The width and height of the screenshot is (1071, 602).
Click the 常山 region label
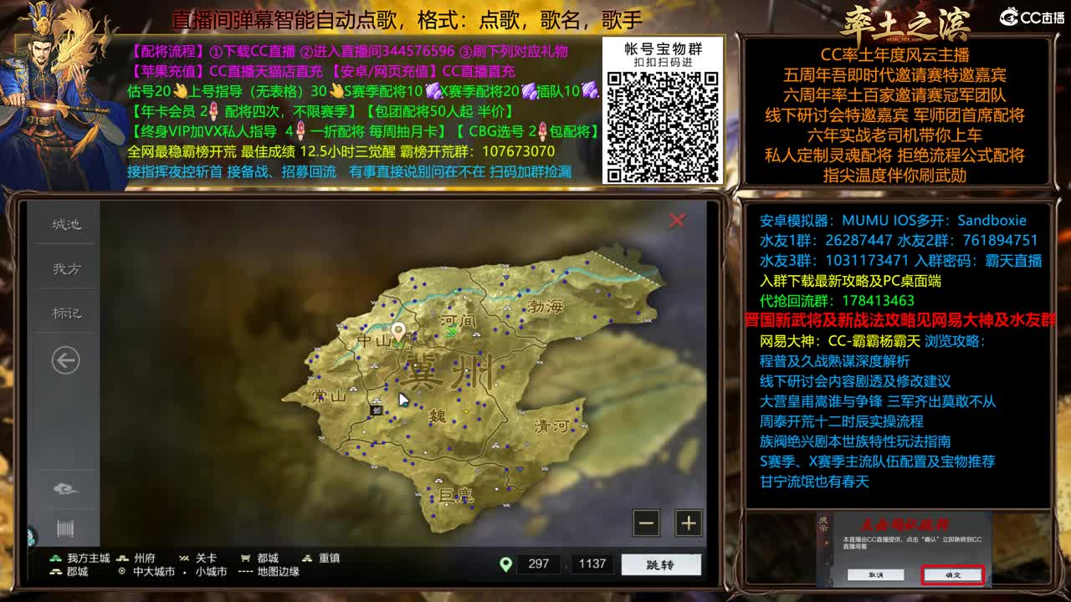click(328, 395)
